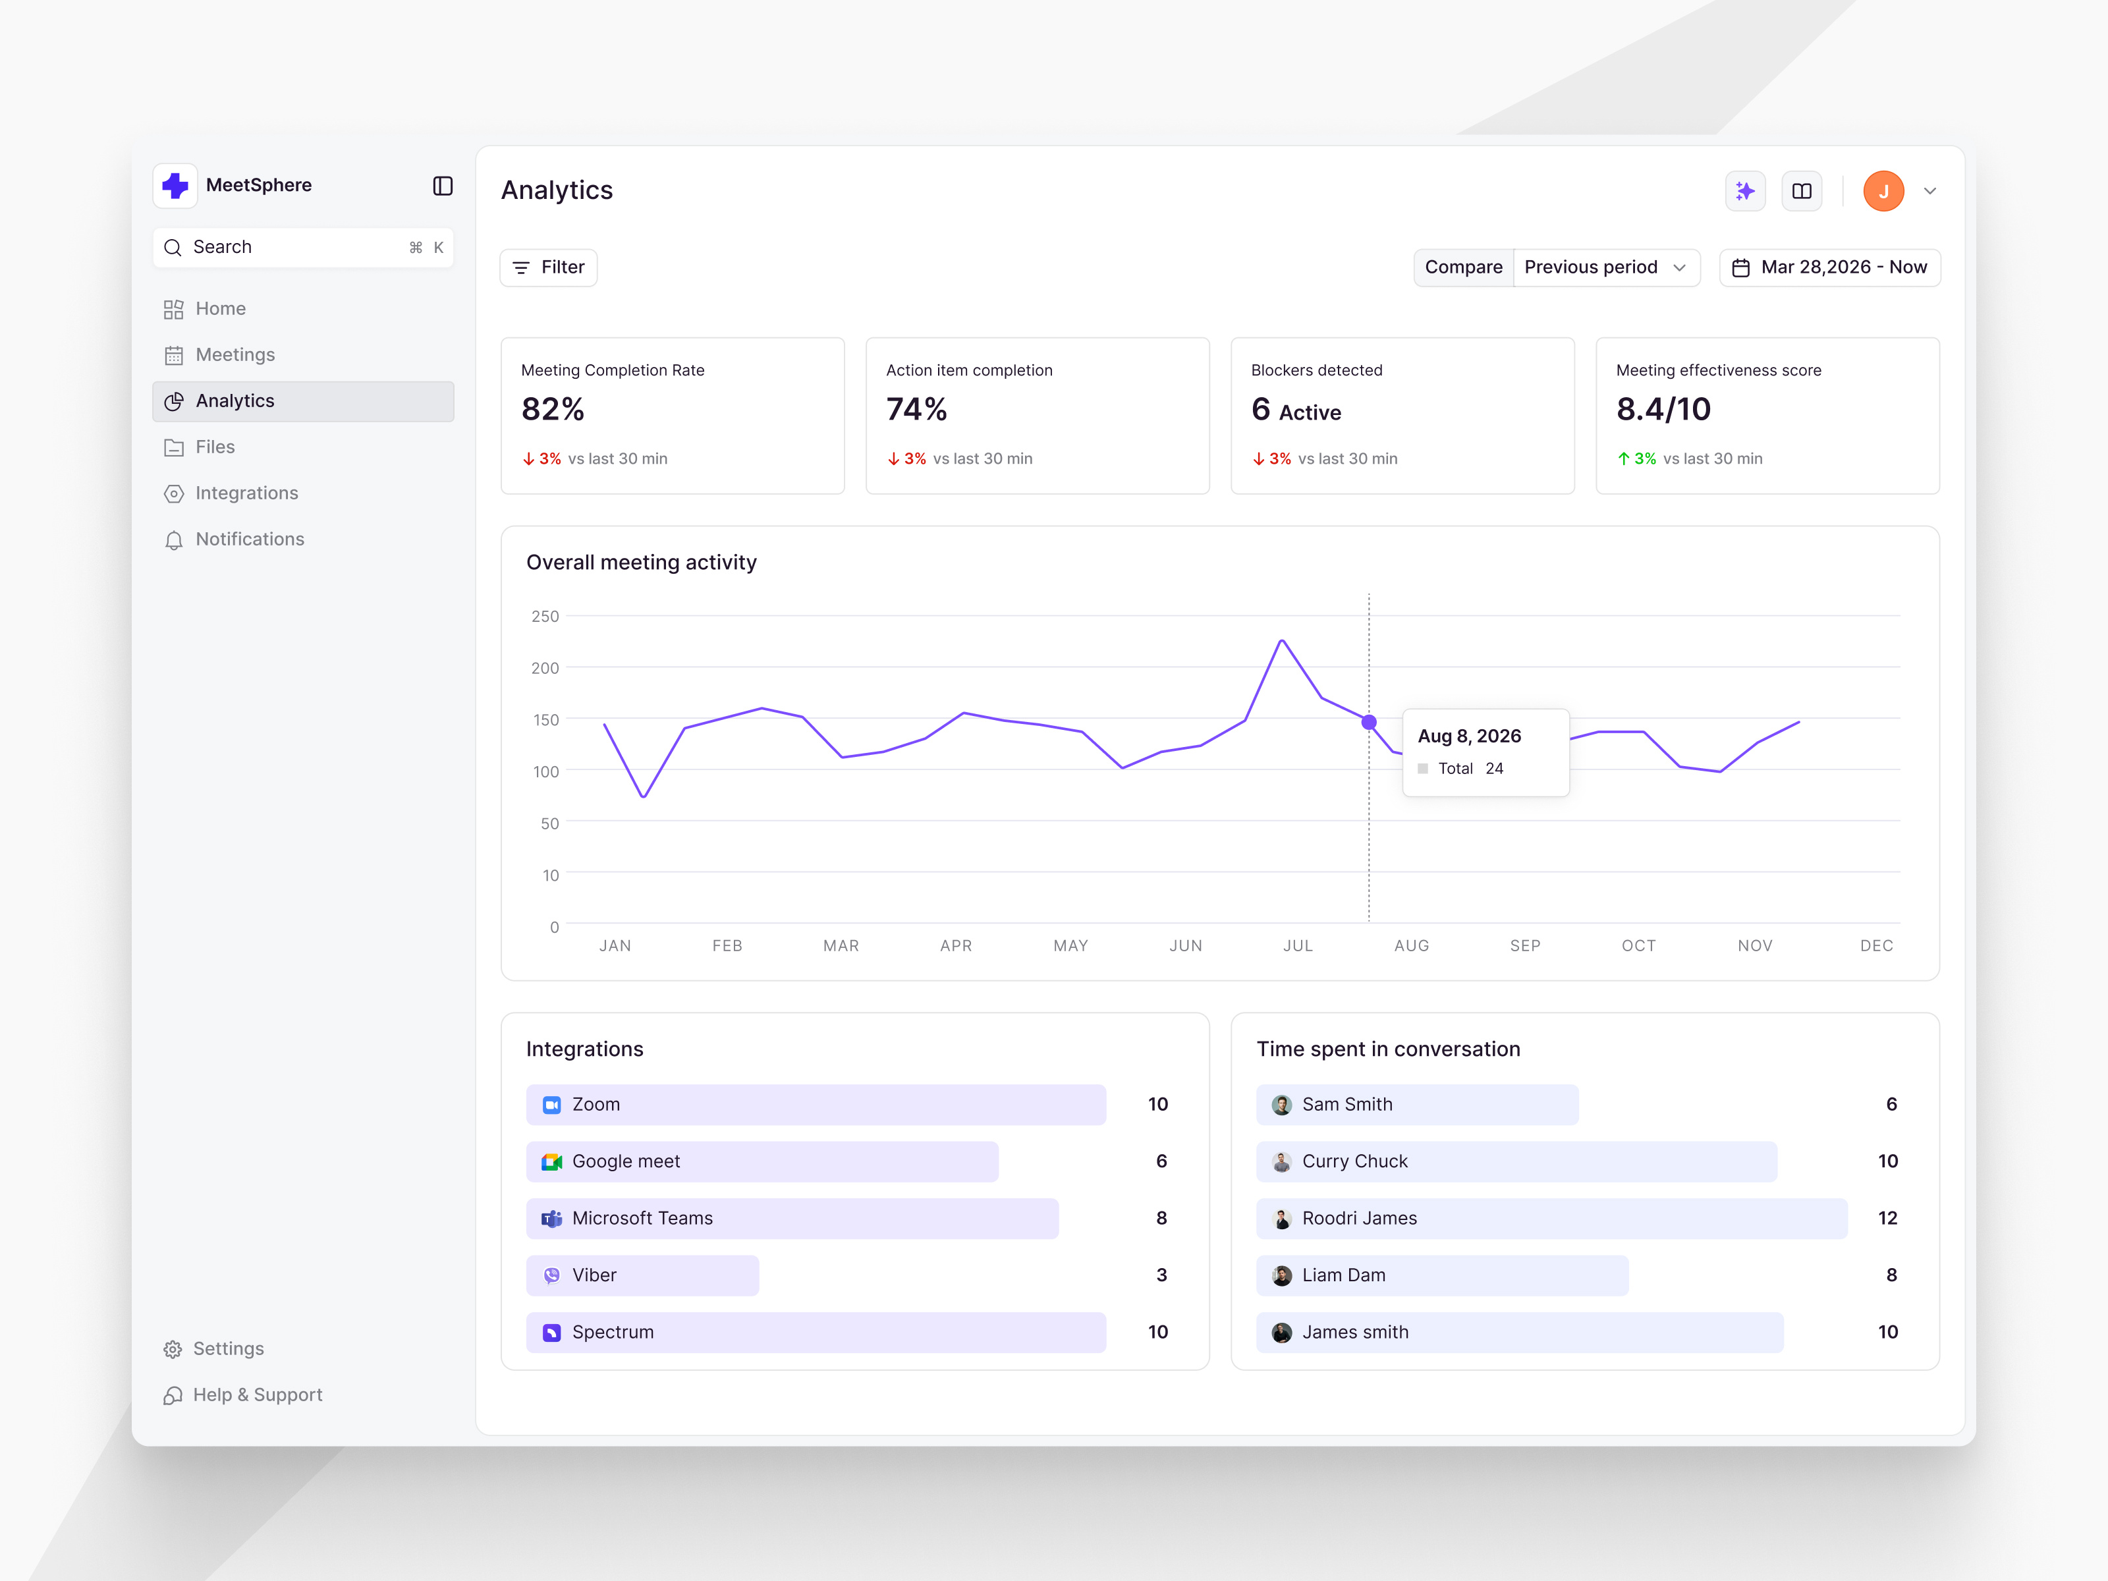Click the Blockers detected card
The width and height of the screenshot is (2108, 1581).
pos(1402,416)
